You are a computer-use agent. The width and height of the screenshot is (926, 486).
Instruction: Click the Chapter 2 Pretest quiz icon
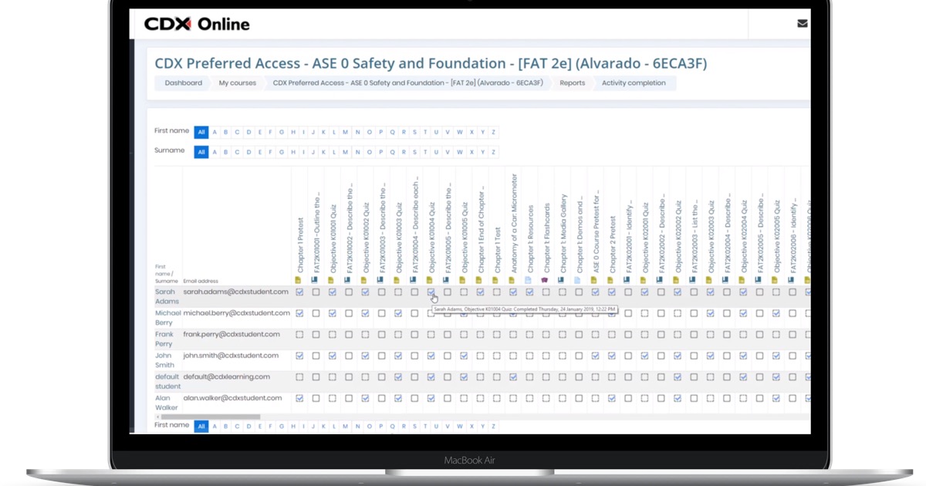(x=610, y=280)
